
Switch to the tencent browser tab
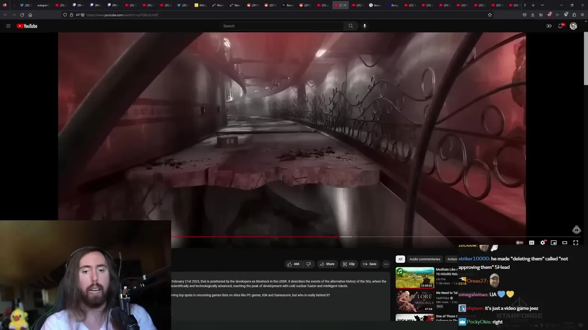[x=375, y=5]
